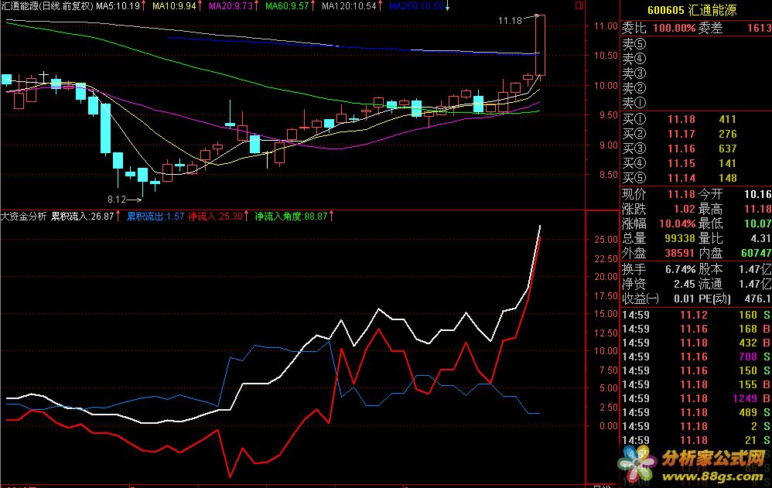Click the 0.00 indicator axis label
Screen dimensions: 772x488
coord(608,426)
